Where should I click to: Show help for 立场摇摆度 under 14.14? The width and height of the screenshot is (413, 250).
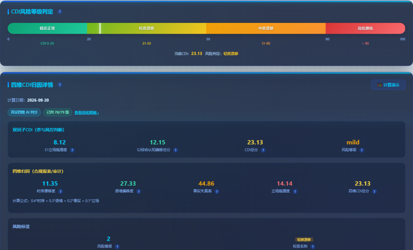click(295, 191)
